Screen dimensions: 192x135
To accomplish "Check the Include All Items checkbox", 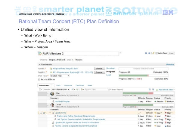I will tap(39, 79).
